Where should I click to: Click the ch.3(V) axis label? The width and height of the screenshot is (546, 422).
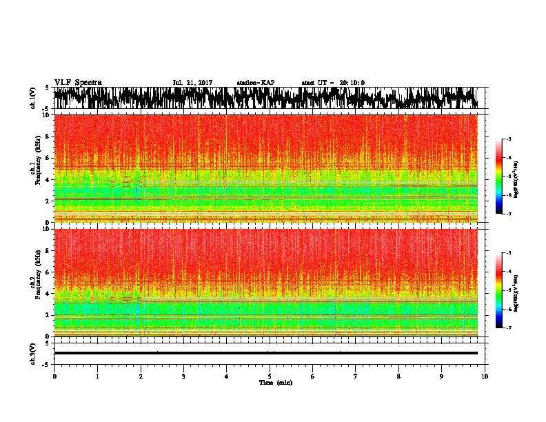pyautogui.click(x=32, y=354)
